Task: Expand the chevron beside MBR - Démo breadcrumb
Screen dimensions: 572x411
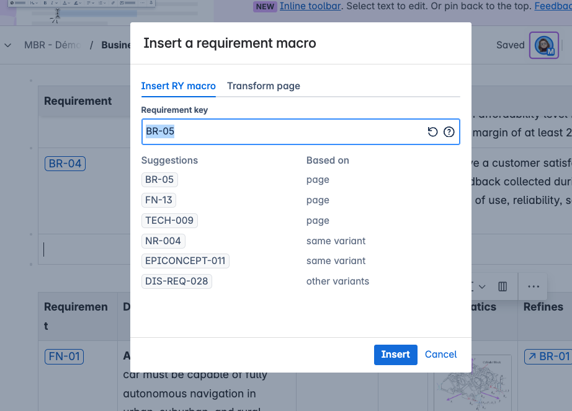Action: tap(7, 45)
